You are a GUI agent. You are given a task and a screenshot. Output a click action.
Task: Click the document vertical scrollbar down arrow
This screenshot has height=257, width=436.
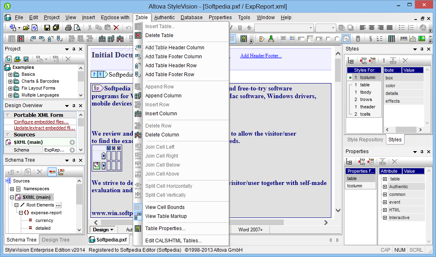click(x=338, y=210)
